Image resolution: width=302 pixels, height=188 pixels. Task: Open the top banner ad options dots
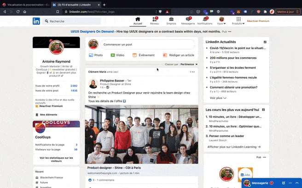coord(230,32)
